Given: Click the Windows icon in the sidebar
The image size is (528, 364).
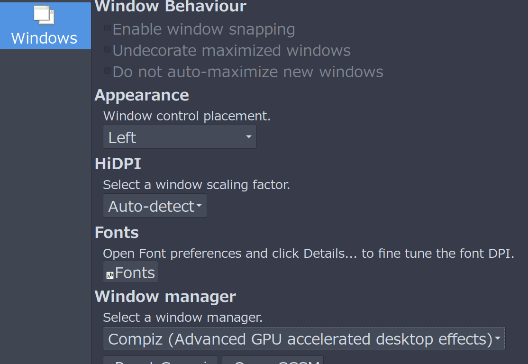Looking at the screenshot, I should point(44,15).
